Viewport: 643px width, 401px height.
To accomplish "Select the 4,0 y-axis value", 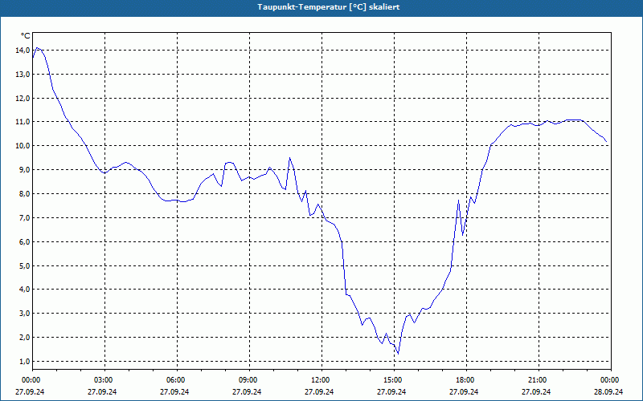I will point(24,289).
